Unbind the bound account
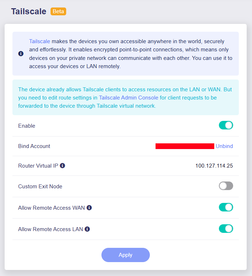Viewport: 252px width, 276px height. pos(224,146)
